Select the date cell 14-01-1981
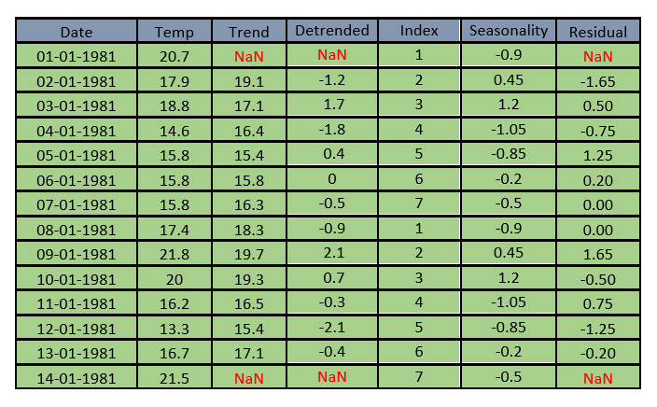The width and height of the screenshot is (657, 407). tap(76, 378)
